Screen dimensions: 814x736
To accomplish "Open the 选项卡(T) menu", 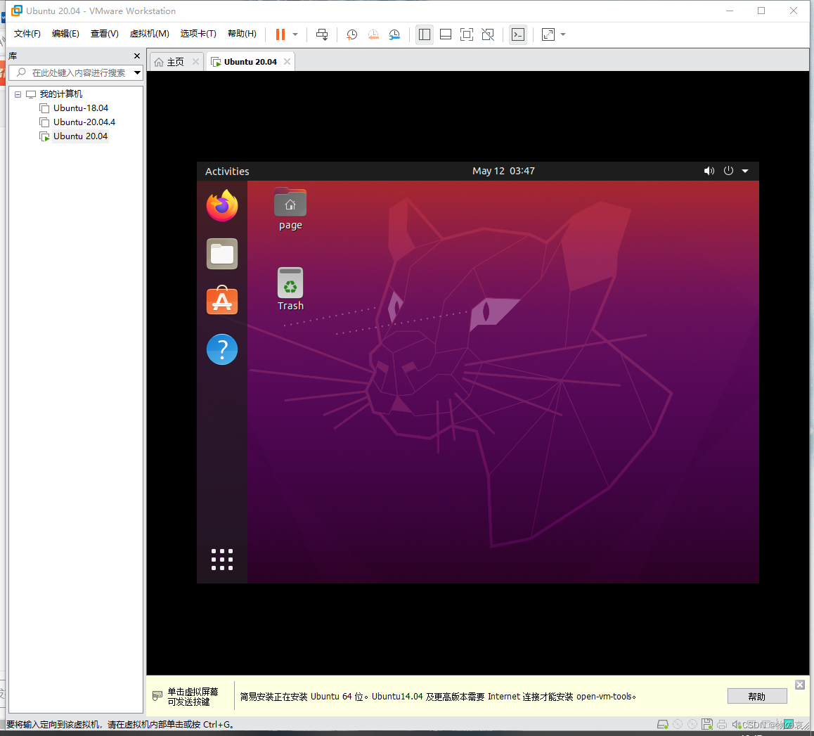I will pyautogui.click(x=198, y=34).
